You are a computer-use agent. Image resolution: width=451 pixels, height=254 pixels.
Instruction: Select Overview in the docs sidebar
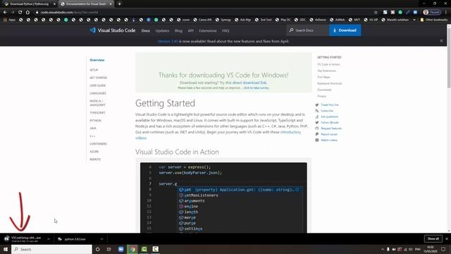coord(97,60)
